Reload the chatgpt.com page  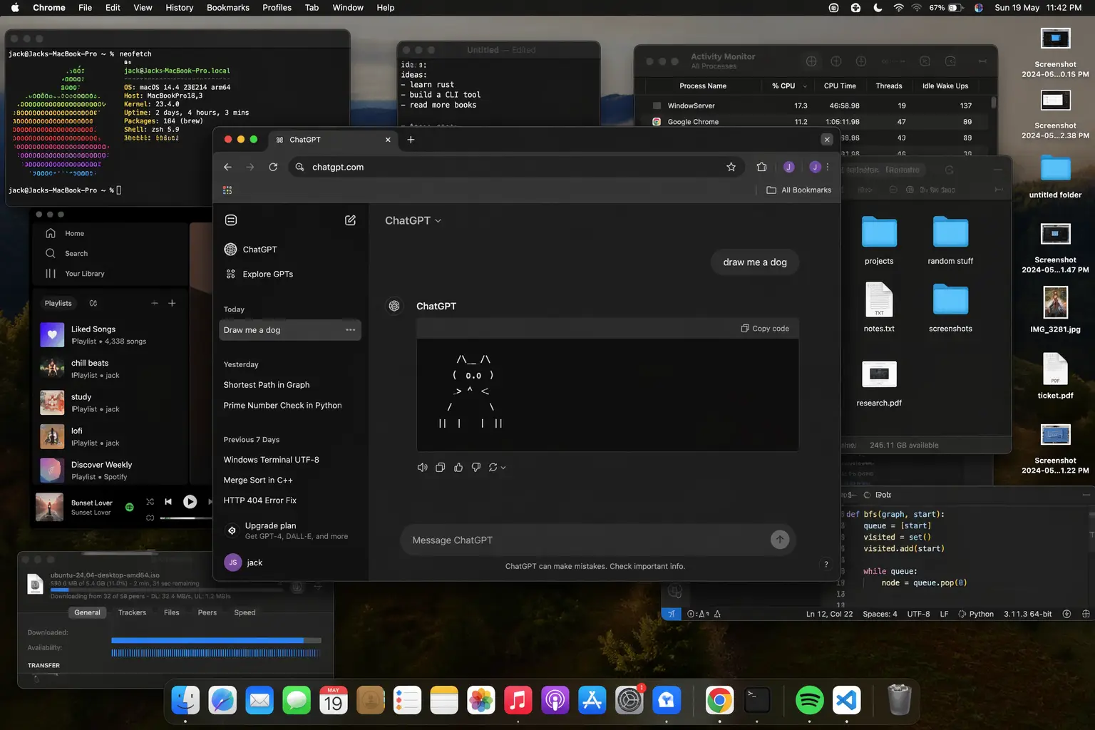(272, 167)
